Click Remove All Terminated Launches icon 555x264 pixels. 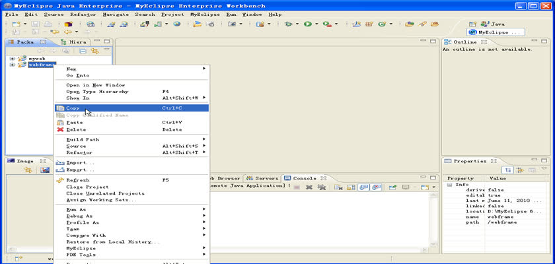click(x=321, y=187)
